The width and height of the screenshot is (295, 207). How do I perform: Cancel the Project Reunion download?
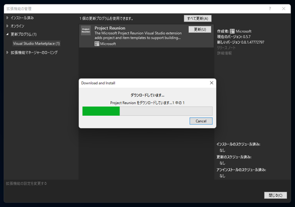(x=201, y=121)
